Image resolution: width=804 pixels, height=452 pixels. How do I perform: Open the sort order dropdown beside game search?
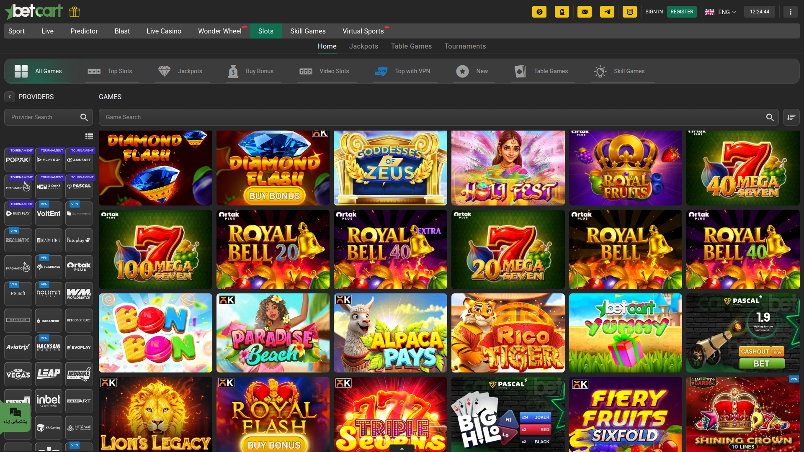point(791,117)
